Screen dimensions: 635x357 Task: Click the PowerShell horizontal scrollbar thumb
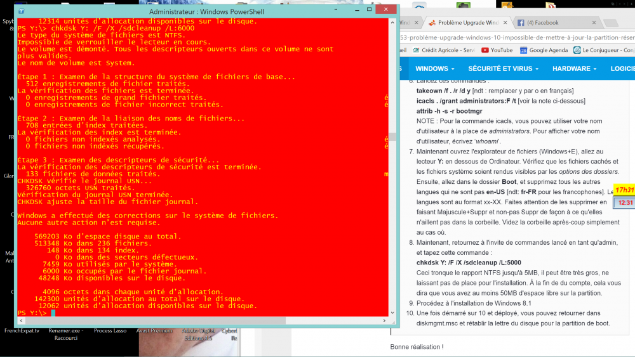tap(155, 321)
